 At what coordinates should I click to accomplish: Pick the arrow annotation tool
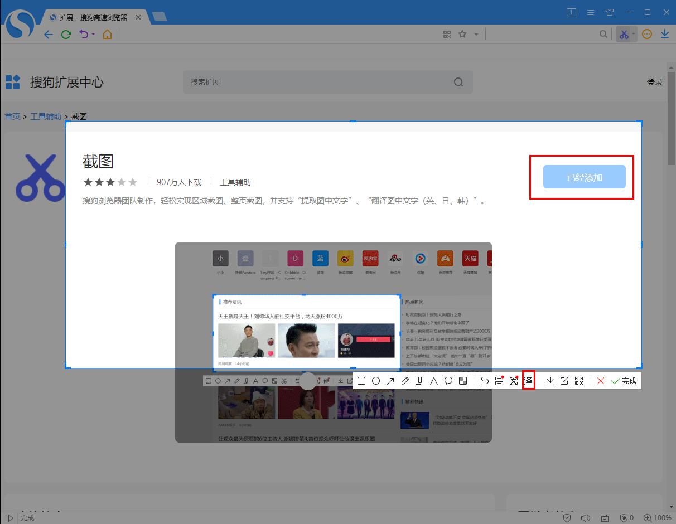click(392, 381)
